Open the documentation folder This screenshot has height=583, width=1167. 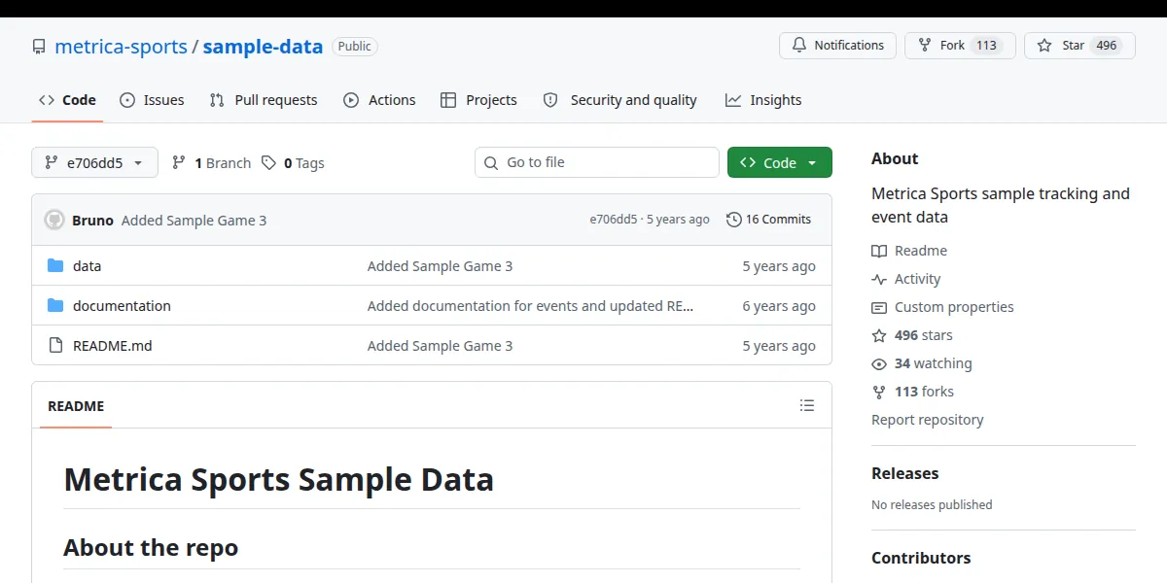click(x=122, y=306)
